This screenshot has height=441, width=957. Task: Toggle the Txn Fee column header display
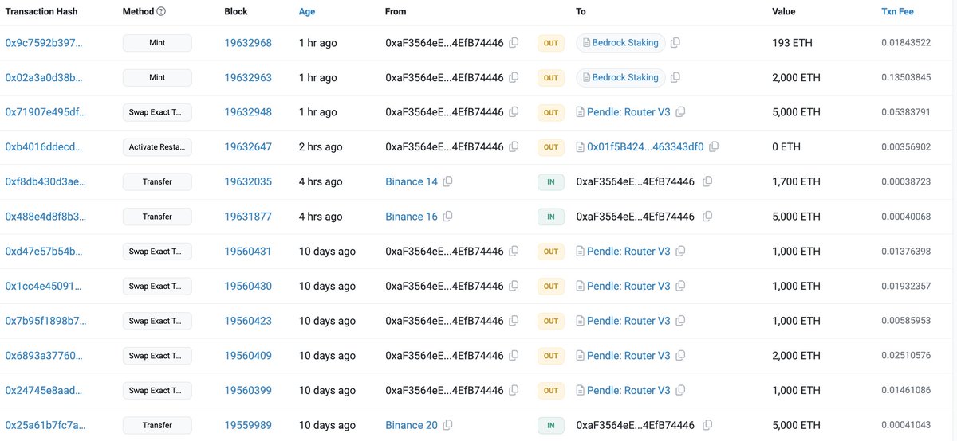[x=897, y=12]
